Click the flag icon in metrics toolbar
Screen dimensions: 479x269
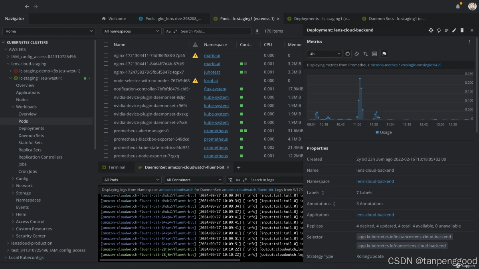pos(384,54)
